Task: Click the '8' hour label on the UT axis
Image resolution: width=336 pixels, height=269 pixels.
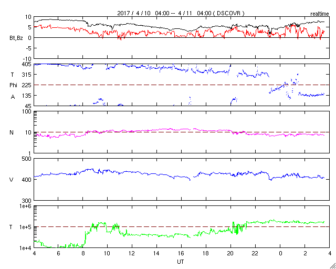Action: pyautogui.click(x=83, y=253)
